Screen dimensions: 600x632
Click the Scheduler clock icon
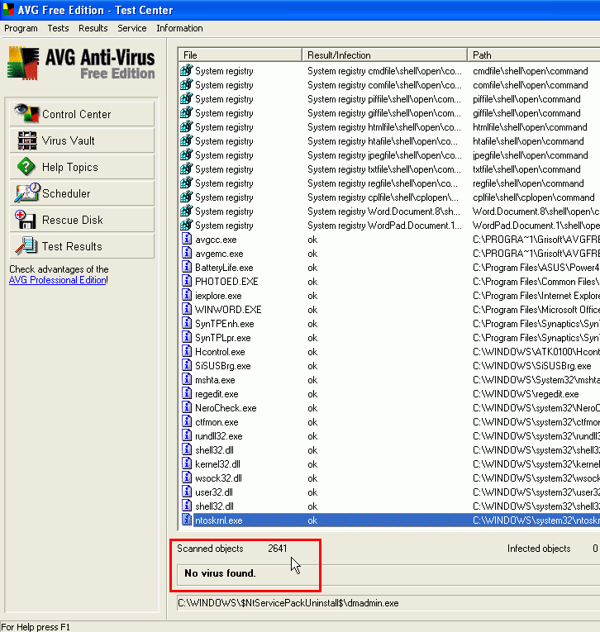pos(27,192)
